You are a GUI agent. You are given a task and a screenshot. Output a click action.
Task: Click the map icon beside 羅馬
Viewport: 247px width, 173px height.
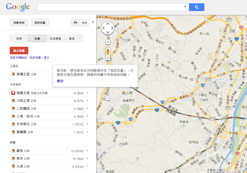pyautogui.click(x=13, y=151)
